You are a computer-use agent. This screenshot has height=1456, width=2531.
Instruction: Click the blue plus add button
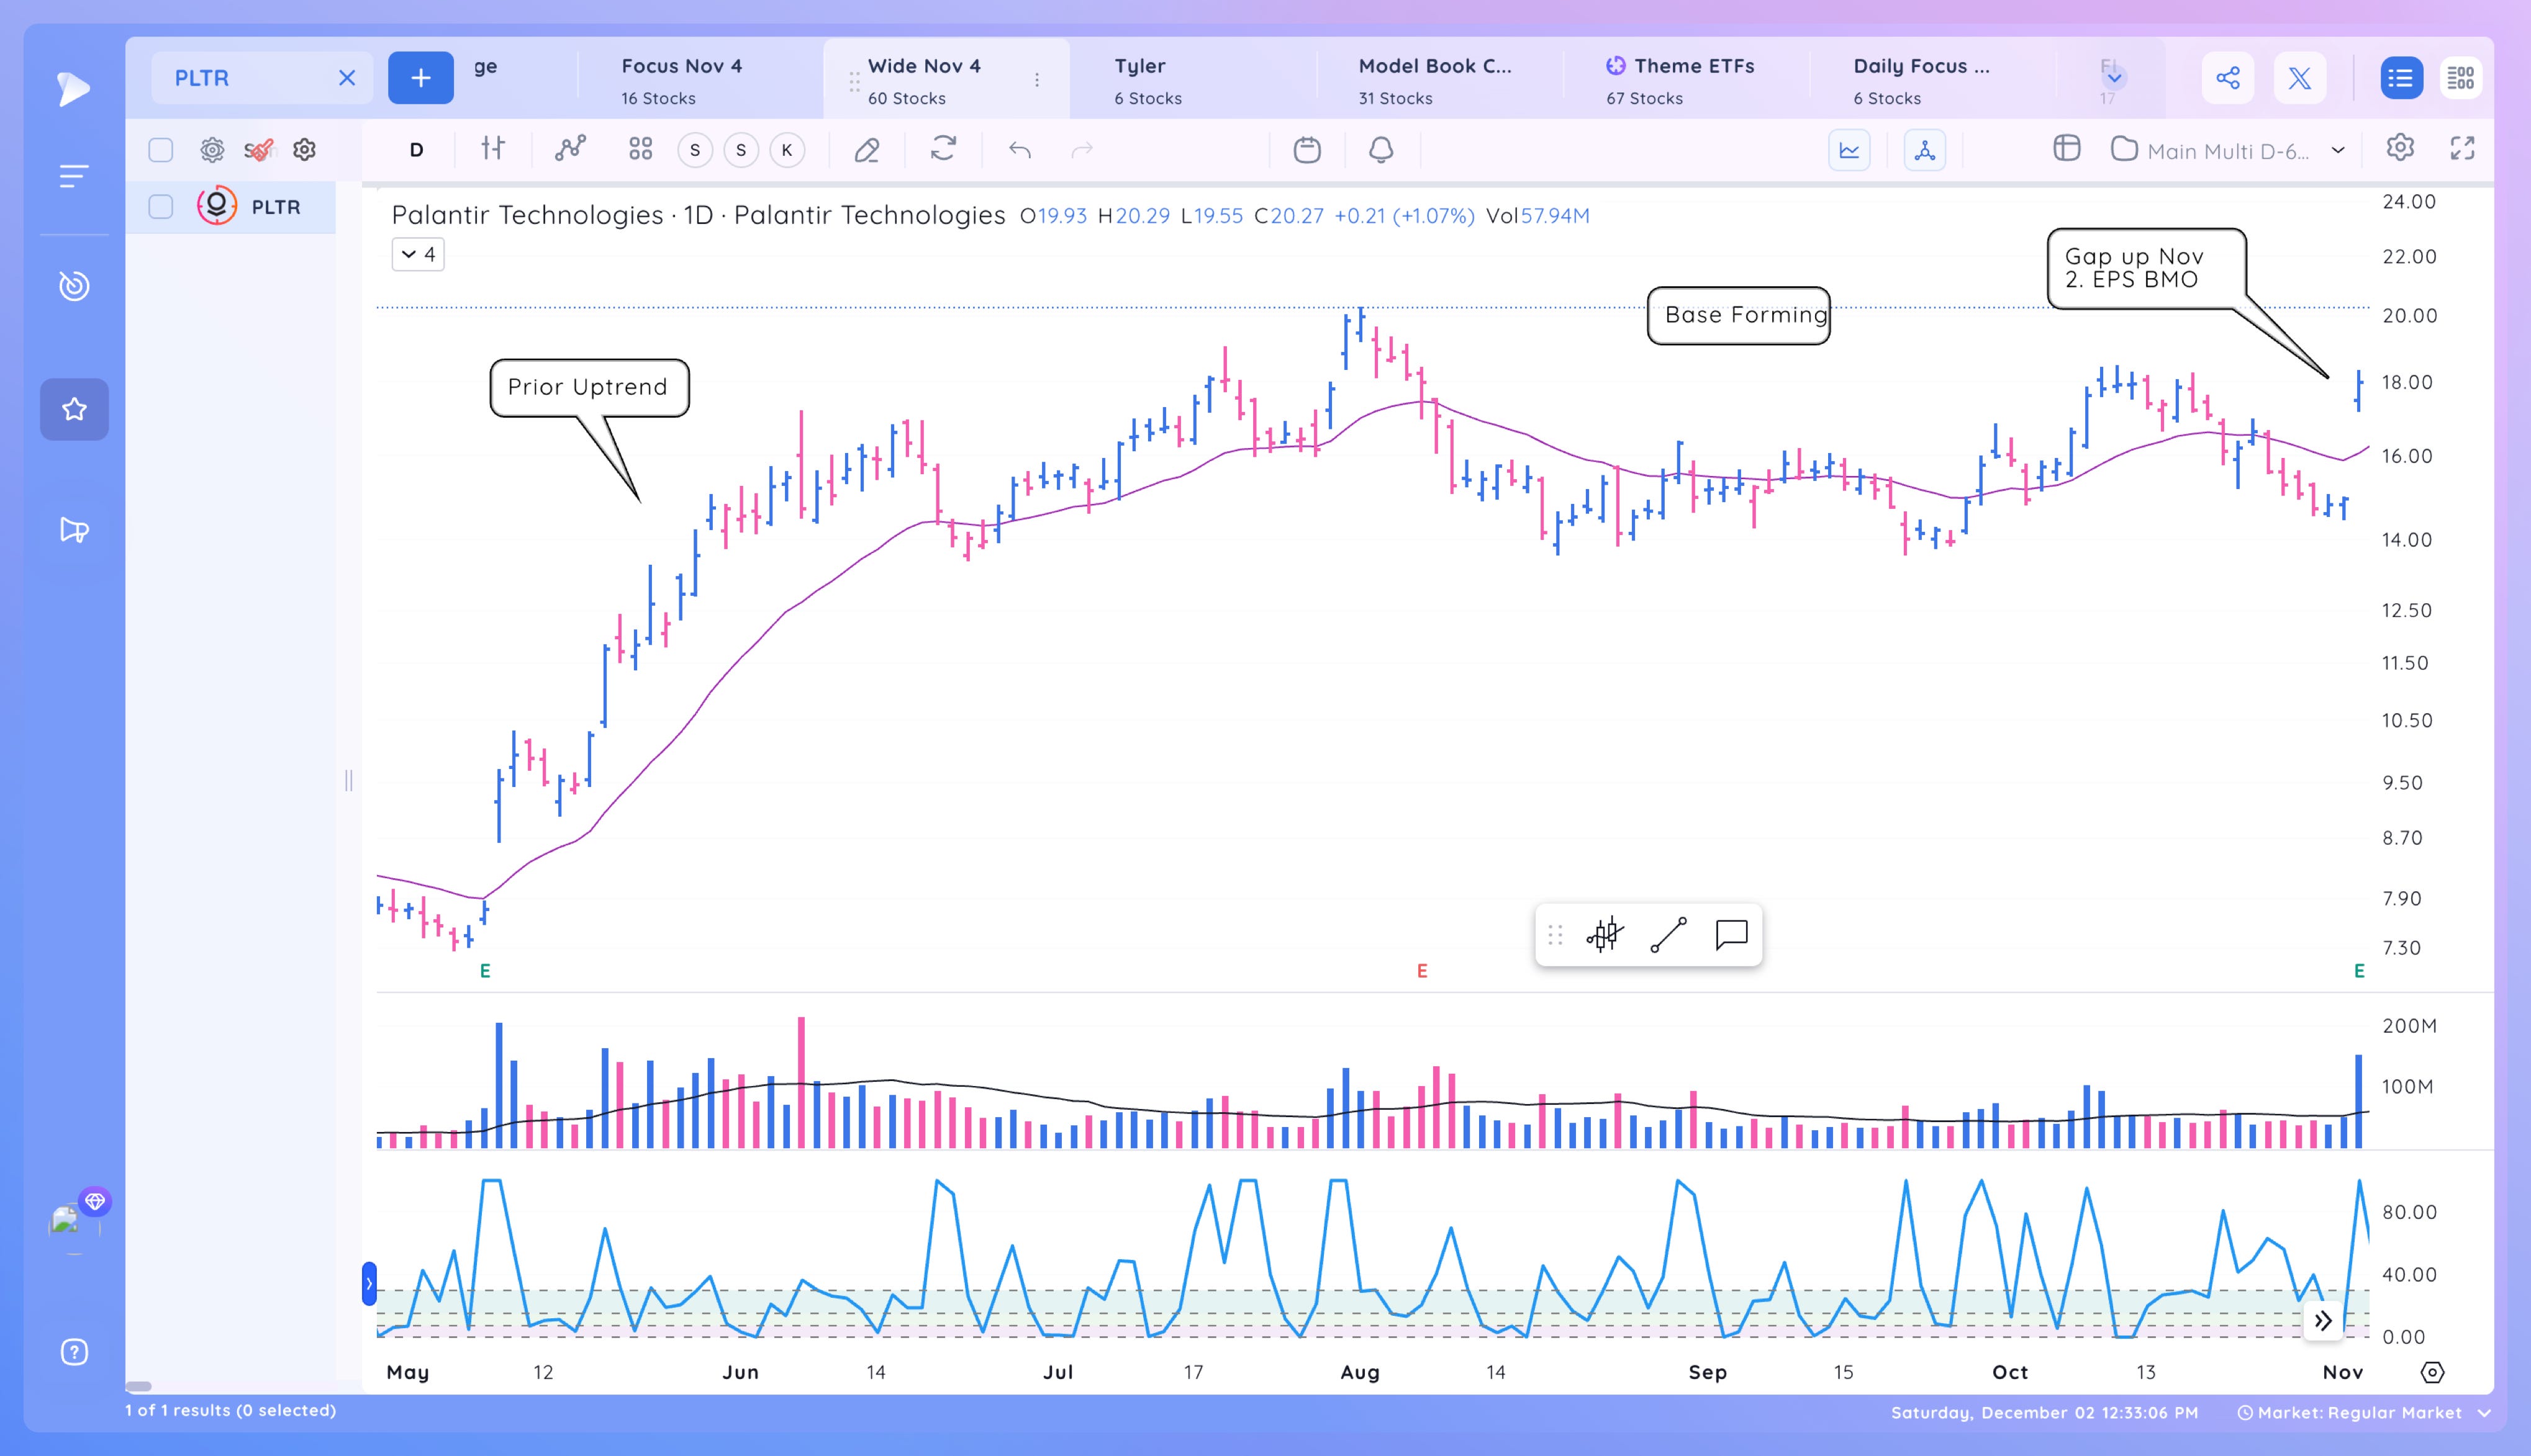tap(420, 78)
